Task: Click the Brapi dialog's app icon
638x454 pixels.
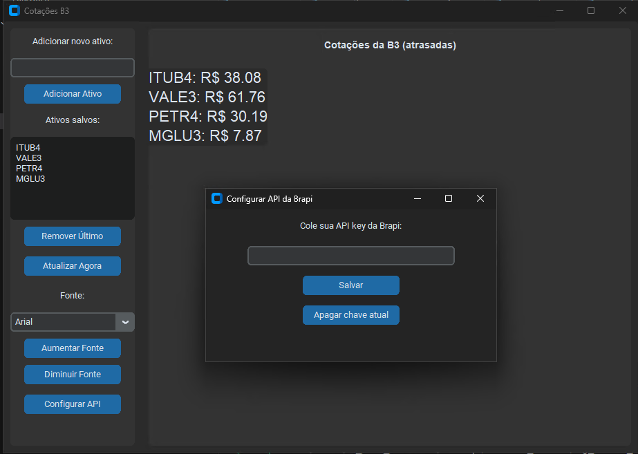Action: point(216,198)
